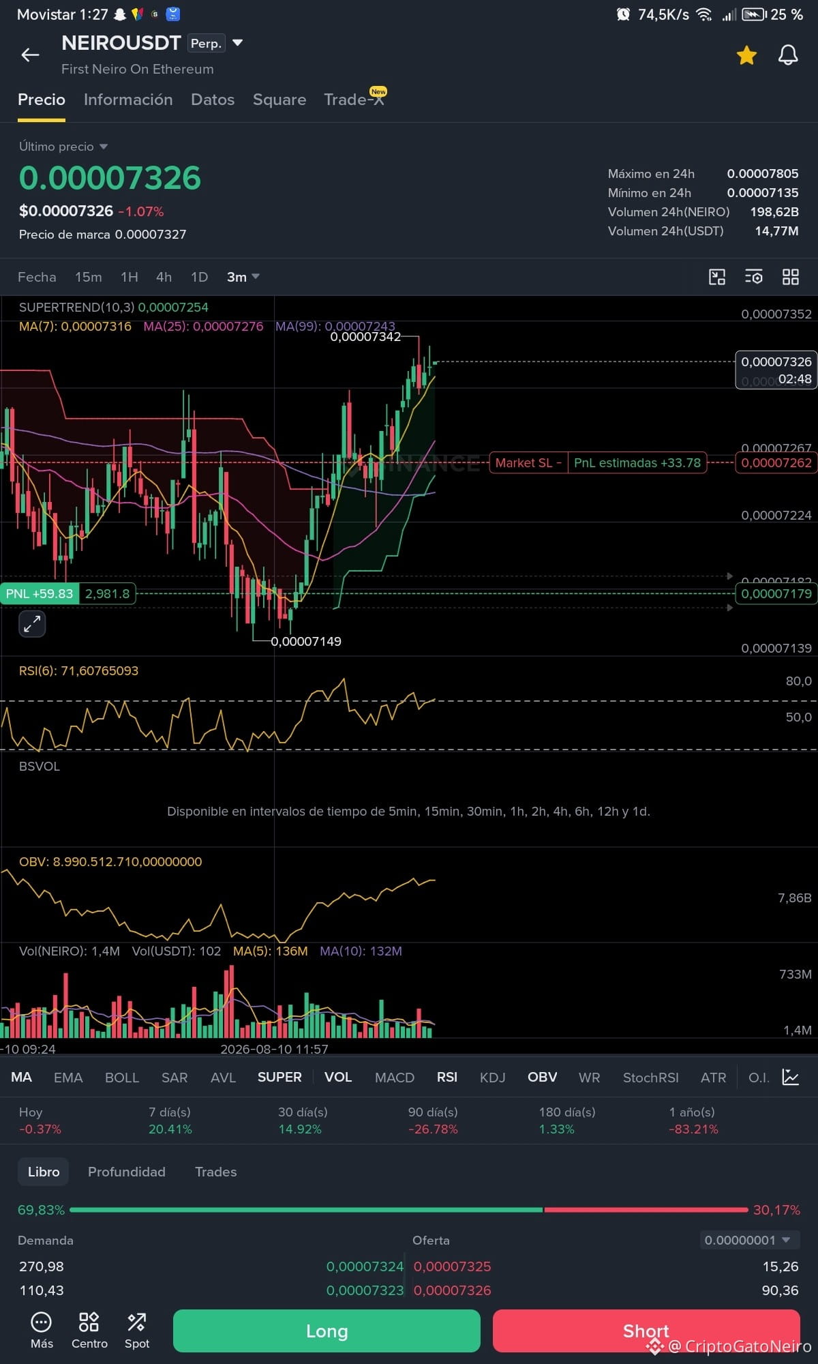The width and height of the screenshot is (818, 1364).
Task: Toggle the SUPER indicator
Action: click(x=279, y=1077)
